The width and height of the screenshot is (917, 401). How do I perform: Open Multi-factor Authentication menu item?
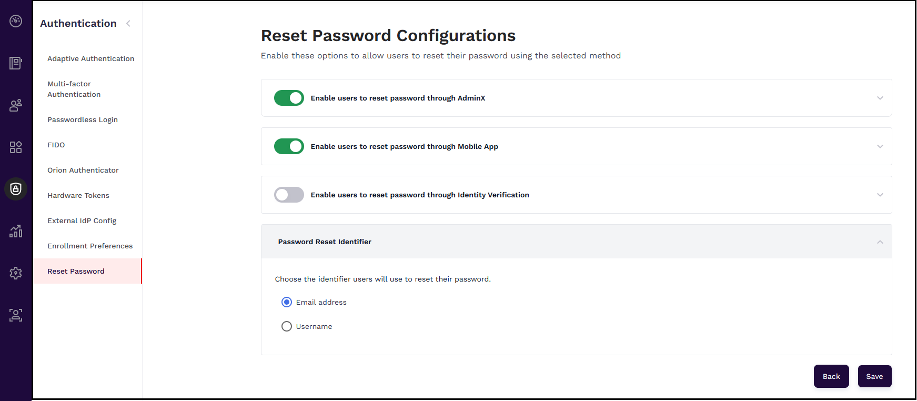[74, 89]
